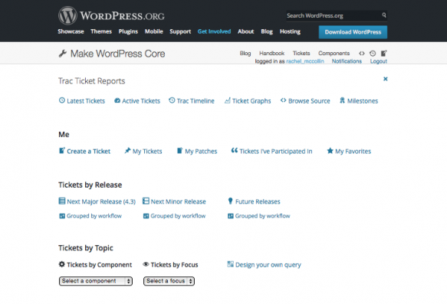The width and height of the screenshot is (447, 304).
Task: Open the Milestones link
Action: 363,101
